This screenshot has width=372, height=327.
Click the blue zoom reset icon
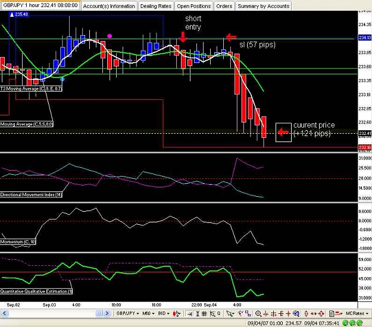click(x=296, y=314)
